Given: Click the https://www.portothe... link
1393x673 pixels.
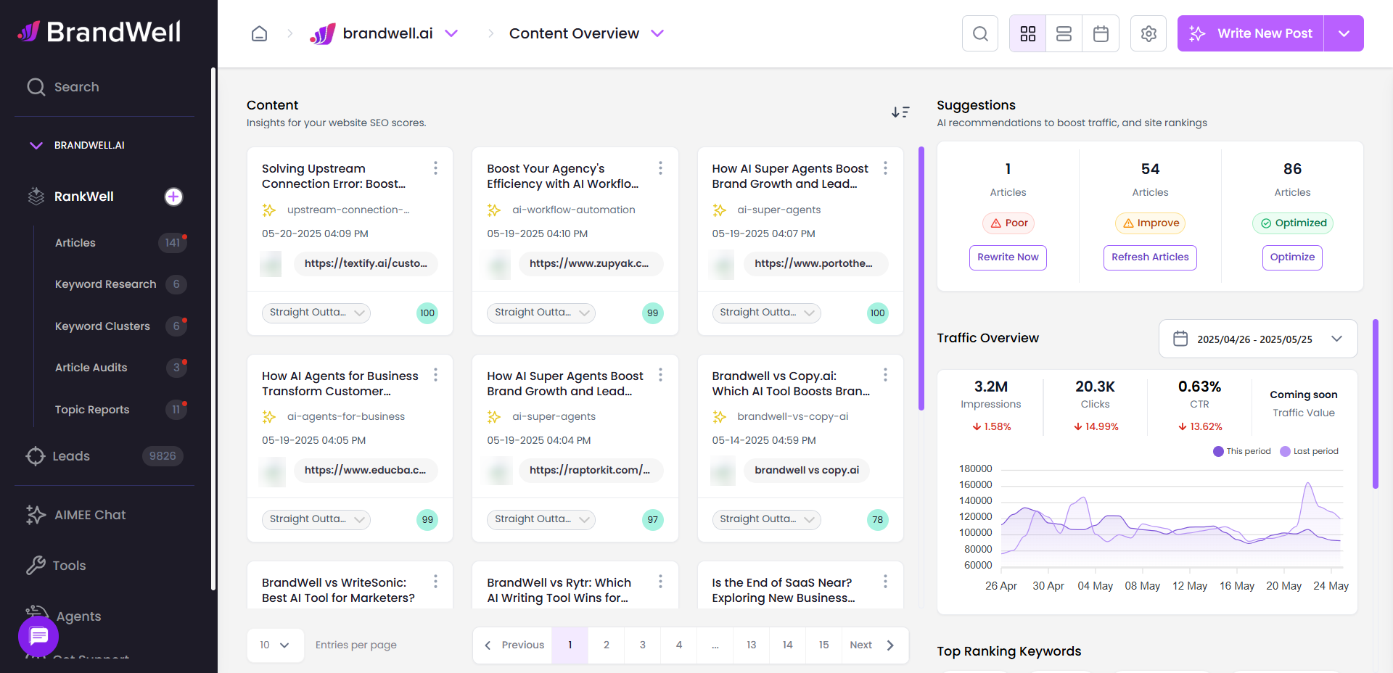Looking at the screenshot, I should click(x=815, y=263).
